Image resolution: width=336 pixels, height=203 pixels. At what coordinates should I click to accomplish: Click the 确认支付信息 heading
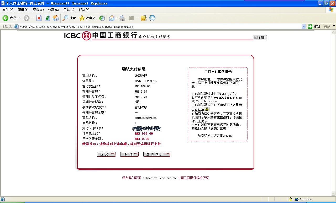click(x=134, y=69)
